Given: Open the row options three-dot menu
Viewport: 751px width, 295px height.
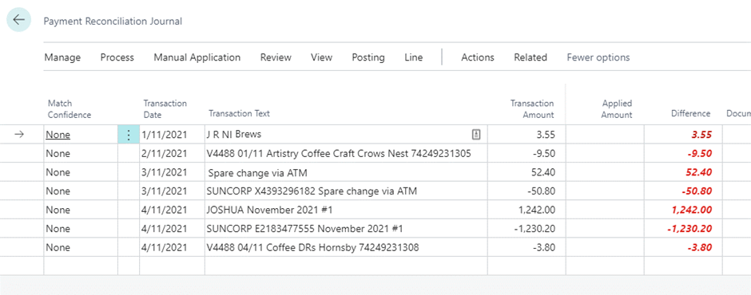Looking at the screenshot, I should coord(129,135).
